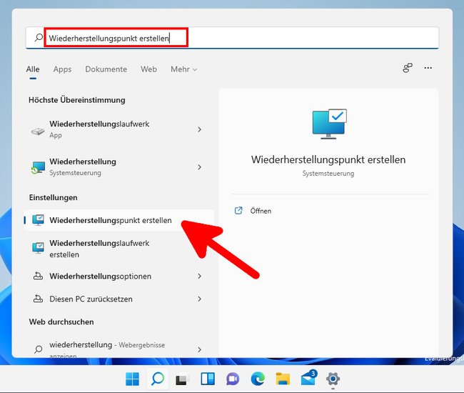Open the Widgets taskbar icon
The width and height of the screenshot is (464, 393).
[208, 379]
